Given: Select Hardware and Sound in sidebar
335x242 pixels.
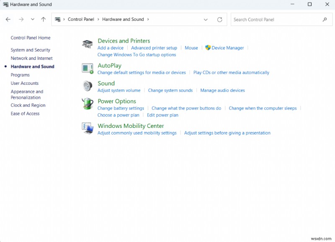Looking at the screenshot, I should 33,66.
